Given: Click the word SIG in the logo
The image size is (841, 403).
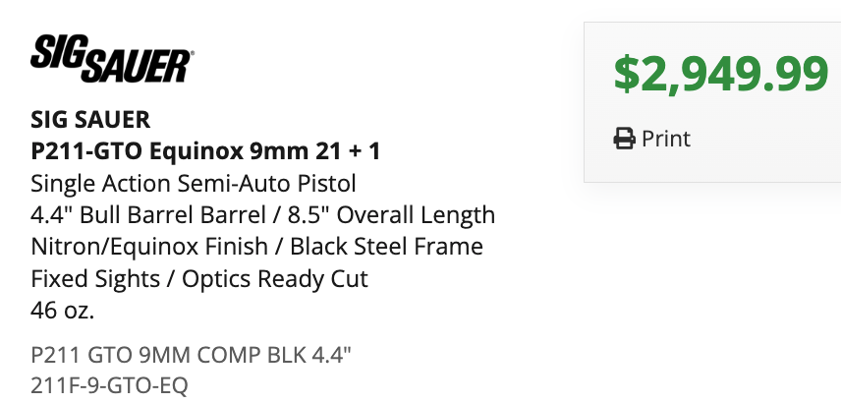Looking at the screenshot, I should [57, 51].
